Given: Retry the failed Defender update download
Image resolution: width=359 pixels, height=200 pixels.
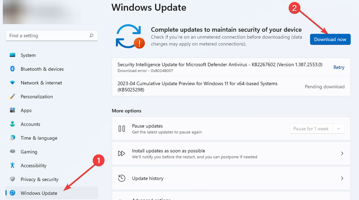Looking at the screenshot, I should [x=339, y=67].
